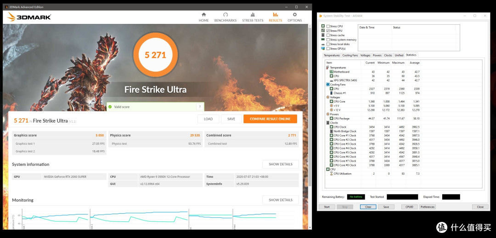Click the 3DMark logo in the header
The width and height of the screenshot is (496, 238).
click(x=29, y=17)
